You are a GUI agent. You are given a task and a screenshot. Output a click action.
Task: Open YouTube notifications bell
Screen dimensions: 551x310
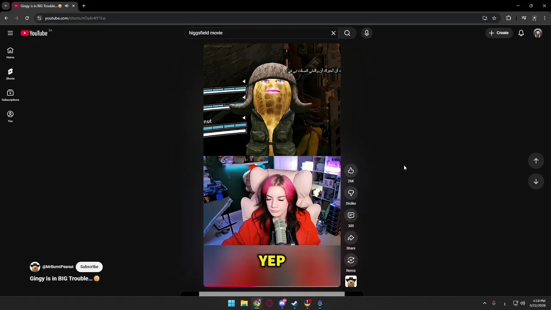(x=521, y=33)
